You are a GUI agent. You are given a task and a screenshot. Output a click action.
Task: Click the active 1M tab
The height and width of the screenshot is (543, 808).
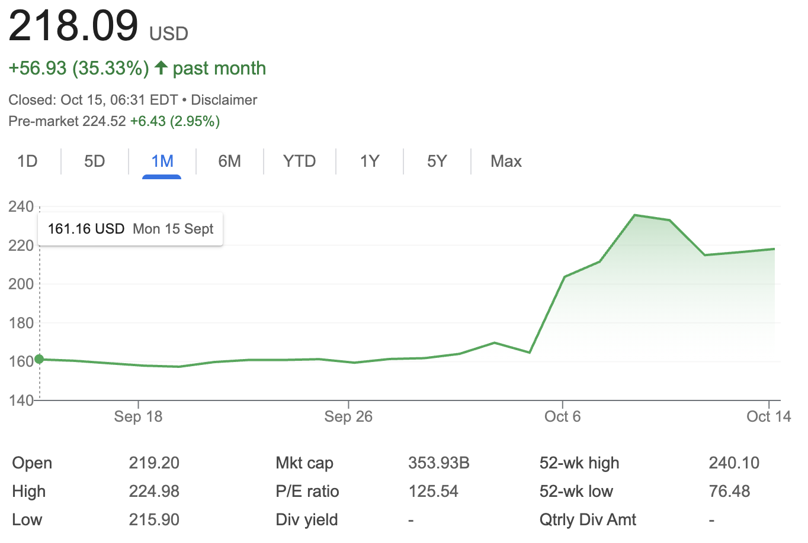162,161
